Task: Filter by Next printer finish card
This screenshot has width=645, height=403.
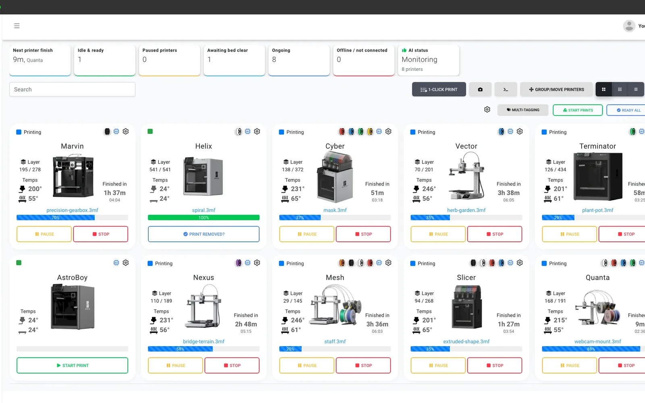Action: pyautogui.click(x=40, y=60)
